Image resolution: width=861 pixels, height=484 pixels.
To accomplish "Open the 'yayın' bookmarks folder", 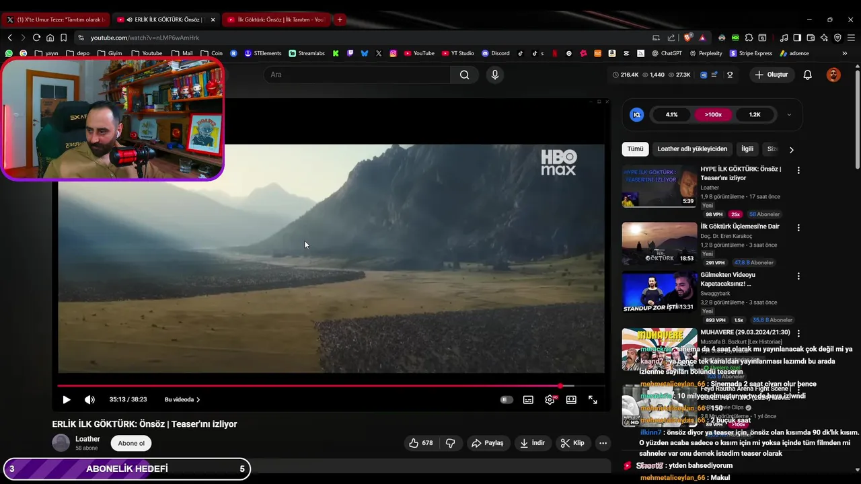I will click(46, 53).
